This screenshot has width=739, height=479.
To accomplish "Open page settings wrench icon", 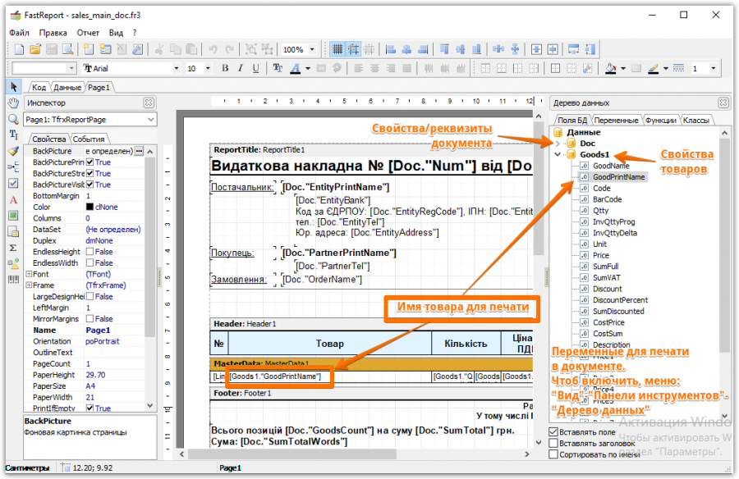I will pyautogui.click(x=138, y=49).
